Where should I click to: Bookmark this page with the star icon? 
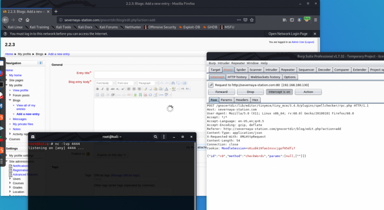[x=252, y=20]
